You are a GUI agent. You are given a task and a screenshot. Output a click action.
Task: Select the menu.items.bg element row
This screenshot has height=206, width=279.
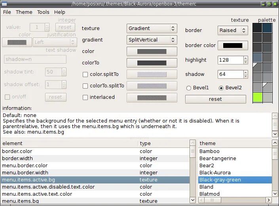[95, 201]
